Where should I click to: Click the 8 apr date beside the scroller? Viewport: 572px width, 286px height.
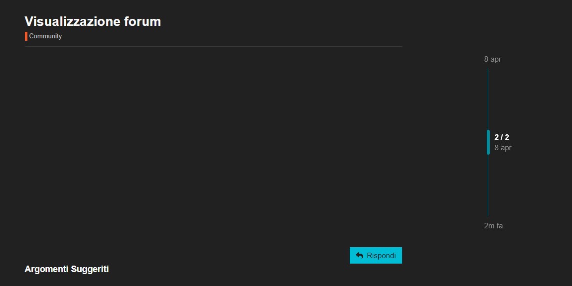(x=503, y=148)
